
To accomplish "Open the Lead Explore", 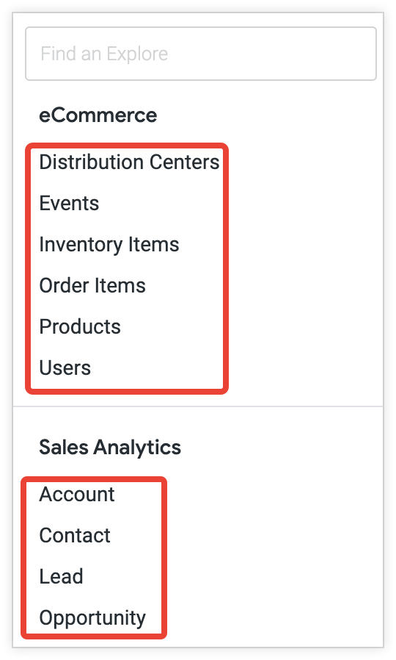I will [62, 577].
